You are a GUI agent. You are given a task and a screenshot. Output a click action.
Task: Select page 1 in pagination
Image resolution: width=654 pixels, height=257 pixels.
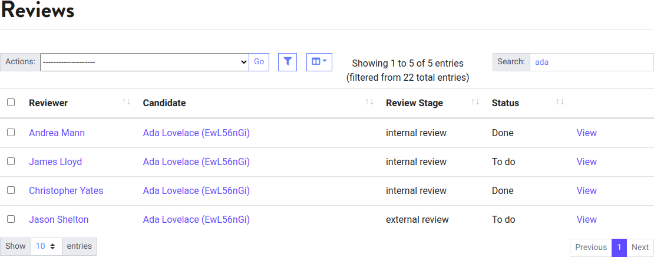coord(619,248)
